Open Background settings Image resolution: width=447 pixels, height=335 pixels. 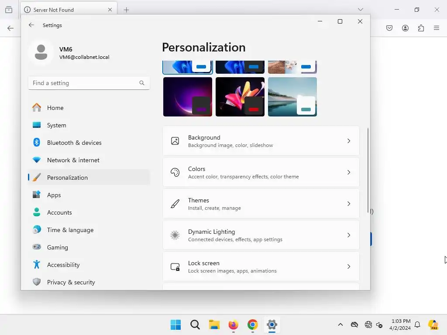pos(261,141)
